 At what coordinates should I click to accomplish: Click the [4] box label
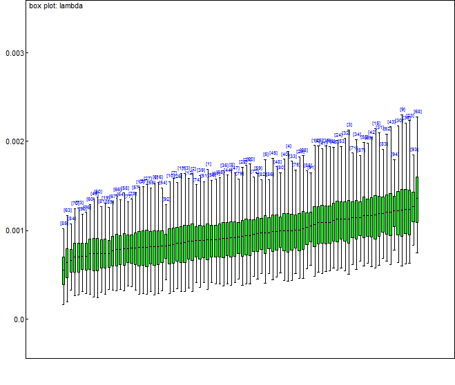(x=289, y=146)
